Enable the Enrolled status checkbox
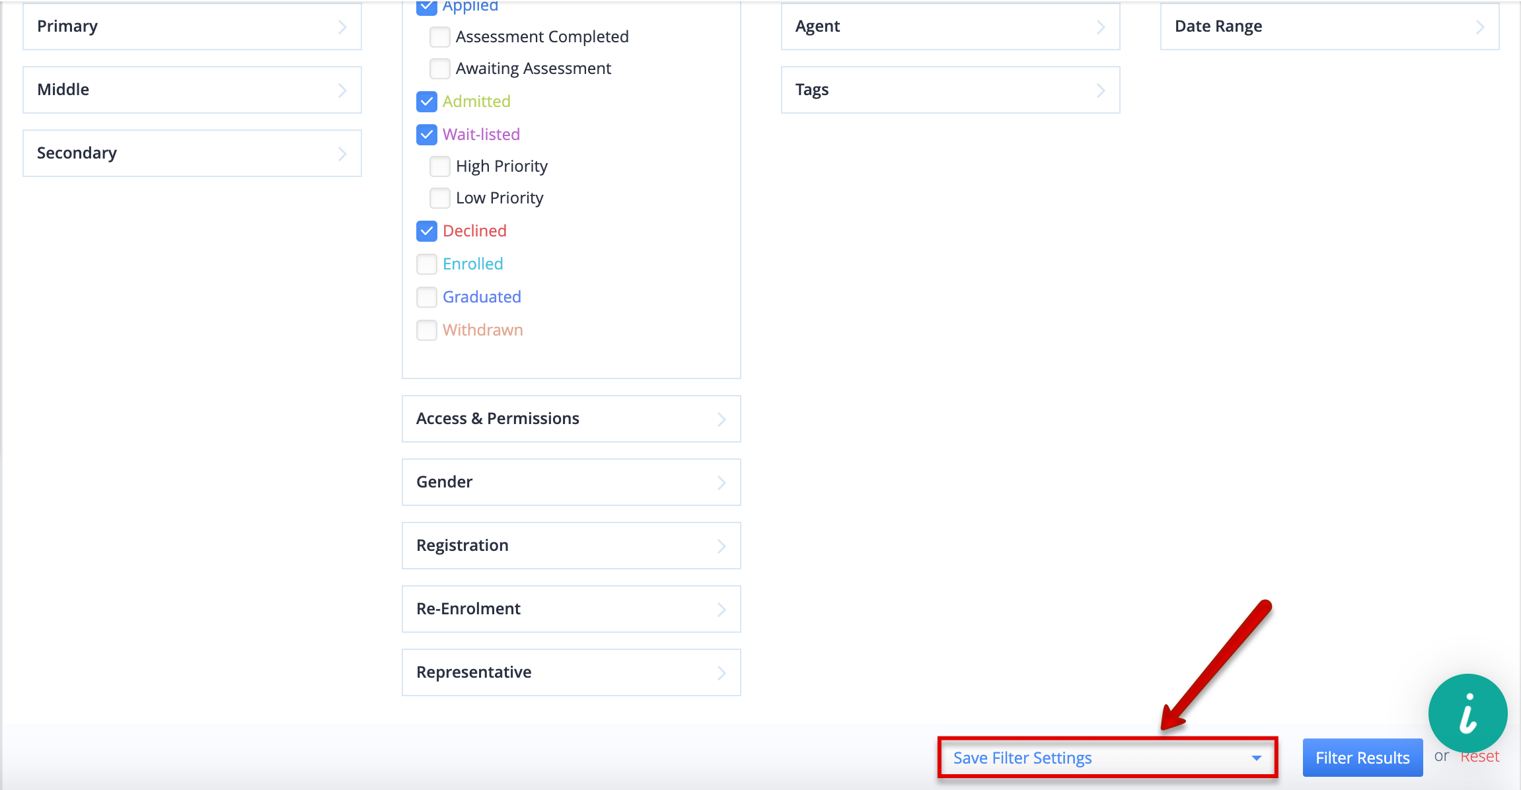The height and width of the screenshot is (790, 1521). point(427,264)
